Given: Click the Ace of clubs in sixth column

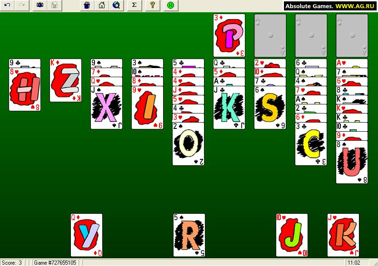Looking at the screenshot, I should click(229, 82).
